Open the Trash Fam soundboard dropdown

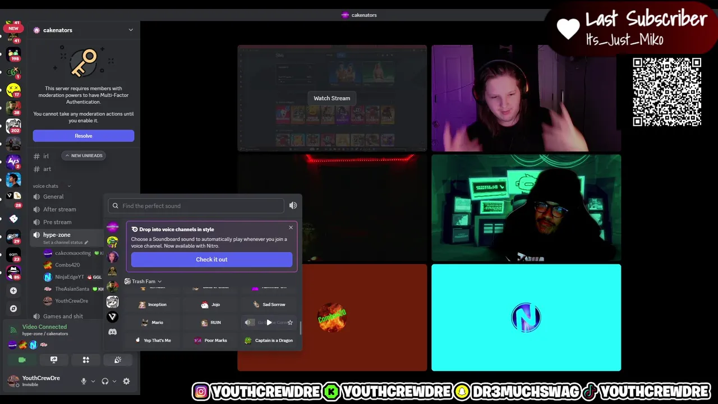tap(143, 282)
